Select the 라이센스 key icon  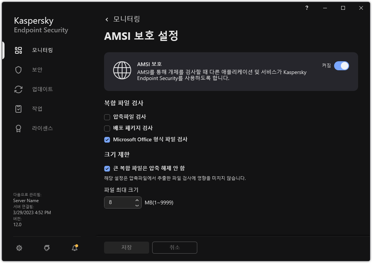click(x=18, y=128)
